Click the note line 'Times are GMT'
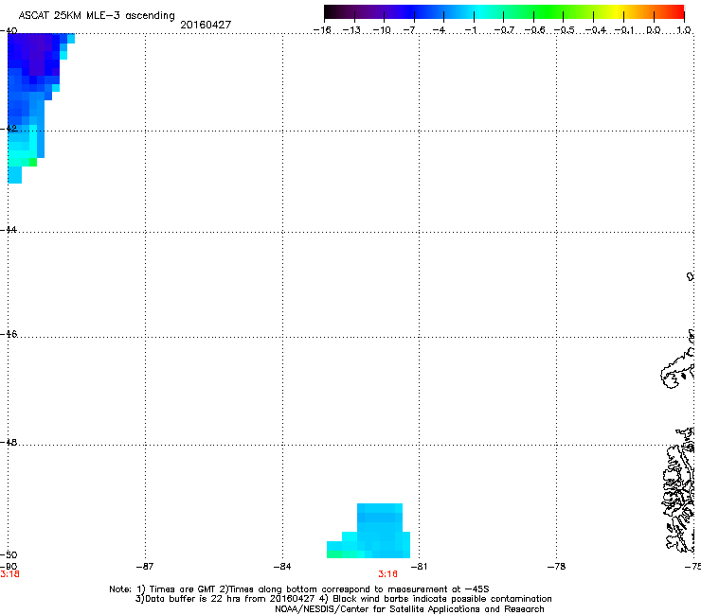 182,589
